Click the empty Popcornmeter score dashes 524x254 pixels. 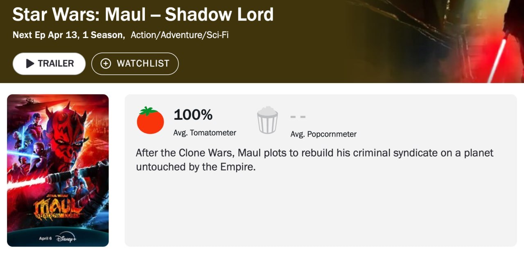tap(298, 117)
